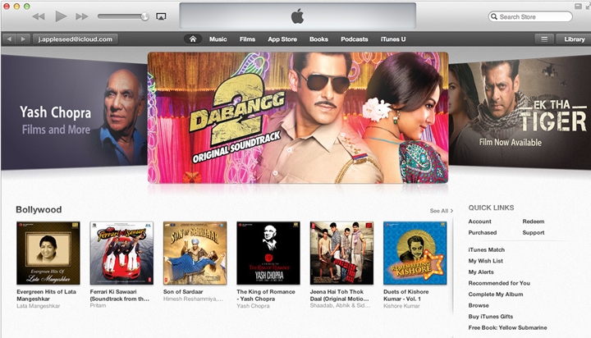Switch to the App Store tab

(x=282, y=39)
